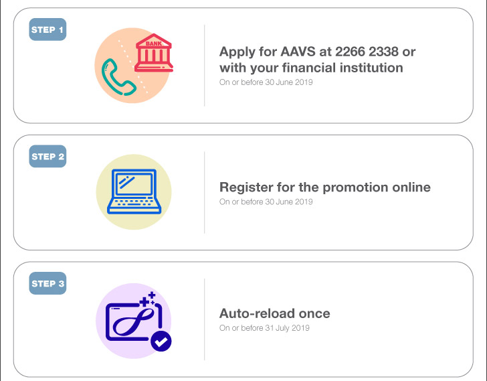Click 'with your financial institution' text
Viewport: 487px width, 381px height.
point(311,68)
